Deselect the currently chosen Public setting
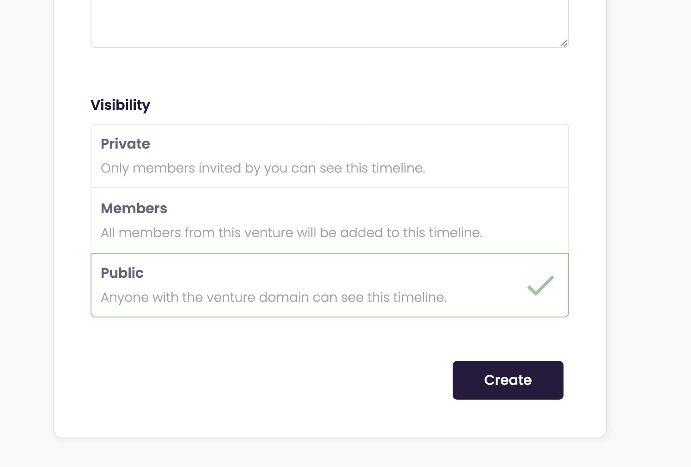This screenshot has height=467, width=691. (x=329, y=285)
